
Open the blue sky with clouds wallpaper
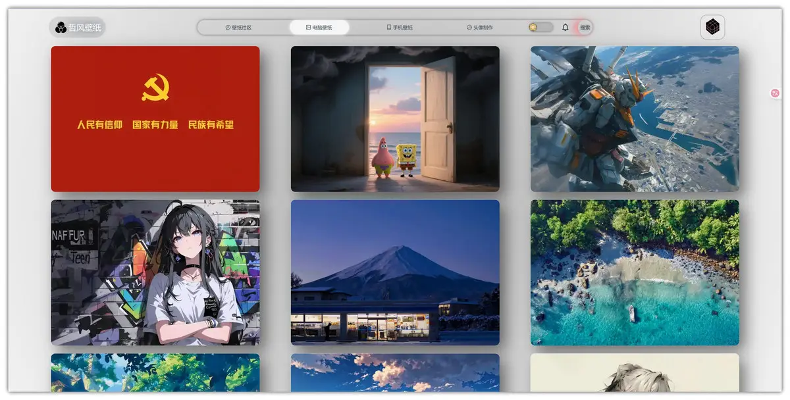pos(395,373)
